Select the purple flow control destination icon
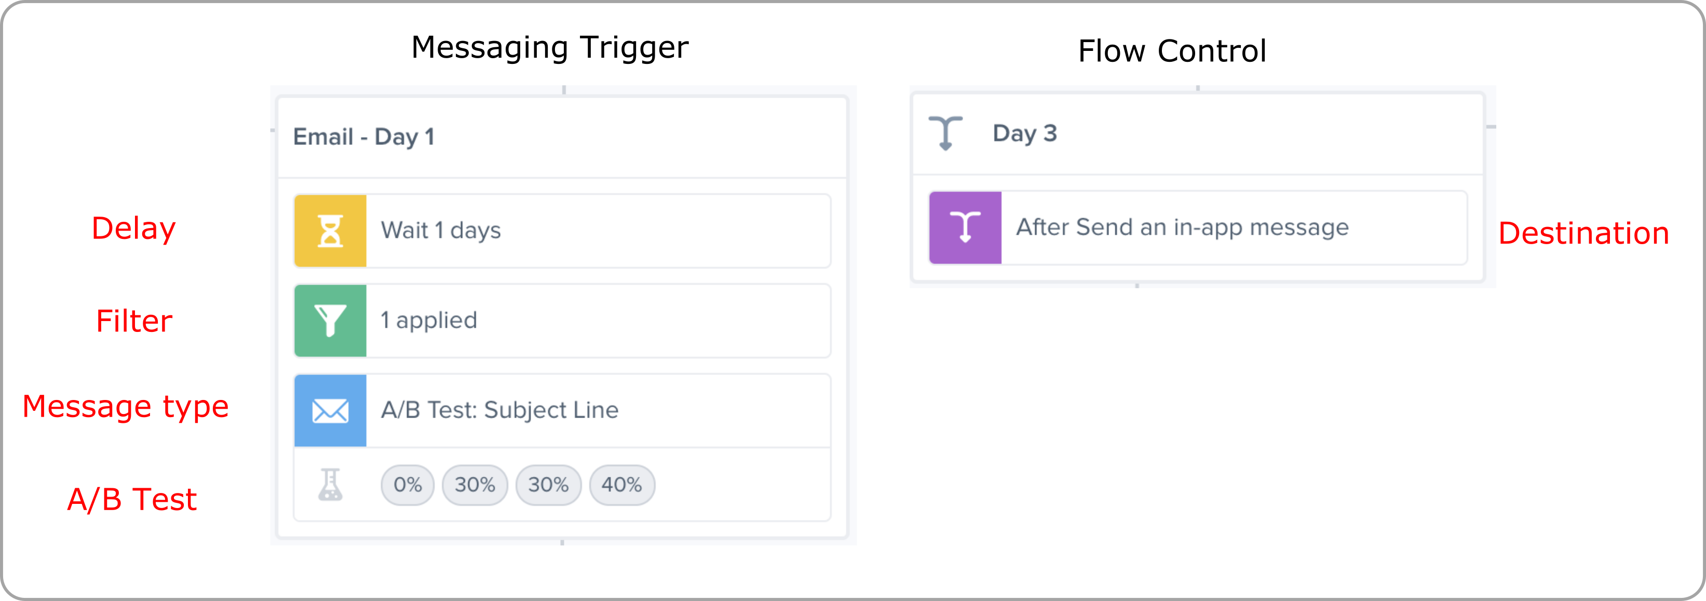Viewport: 1706px width, 601px height. (965, 228)
